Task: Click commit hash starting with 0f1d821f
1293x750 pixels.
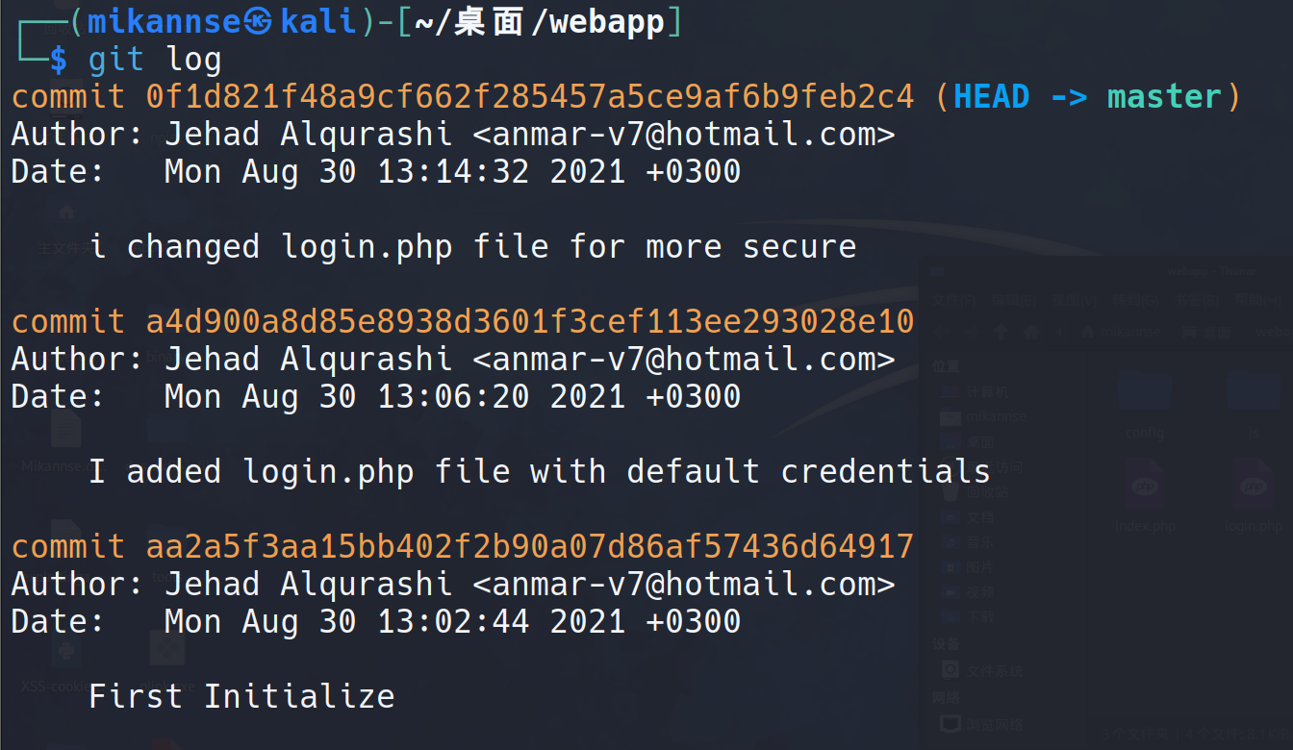Action: click(529, 96)
